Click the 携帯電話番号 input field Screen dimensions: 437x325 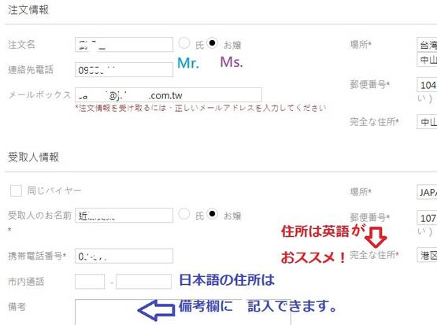[x=124, y=256]
